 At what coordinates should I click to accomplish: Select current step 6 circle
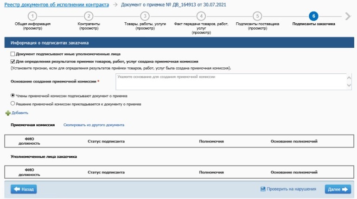coord(313,16)
